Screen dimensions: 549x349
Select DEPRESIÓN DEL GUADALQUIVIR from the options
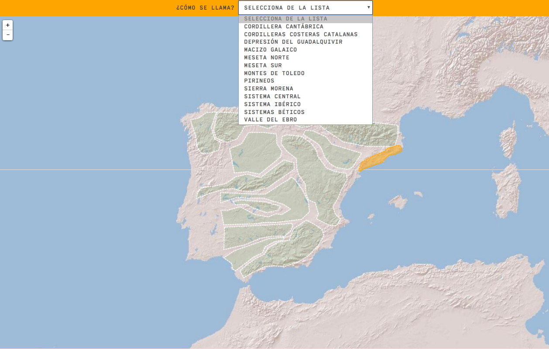pyautogui.click(x=293, y=41)
